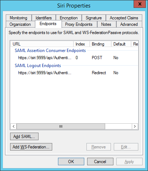Image resolution: width=148 pixels, height=171 pixels.
Task: Open the Accepted Claims tab
Action: pos(124,18)
